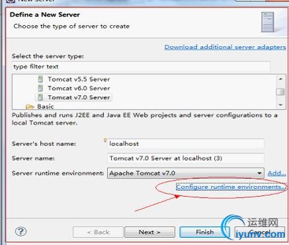Click the Tomcat v7.0 Server icon
This screenshot has height=245, width=289.
(40, 97)
